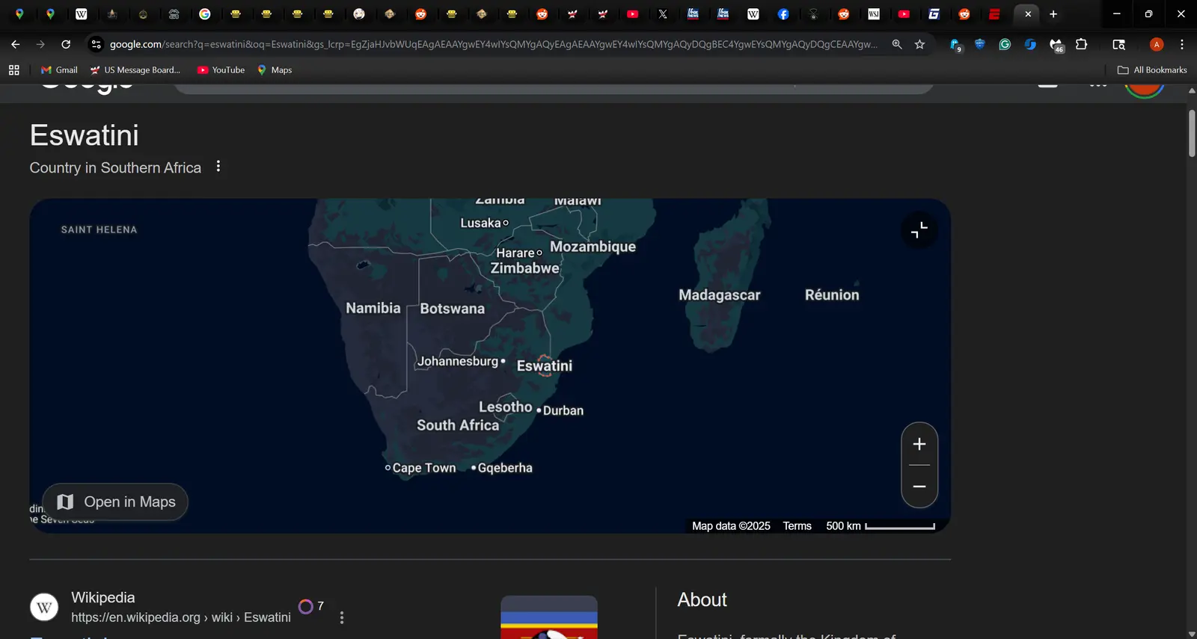
Task: Open the Maps bookmark
Action: click(275, 70)
